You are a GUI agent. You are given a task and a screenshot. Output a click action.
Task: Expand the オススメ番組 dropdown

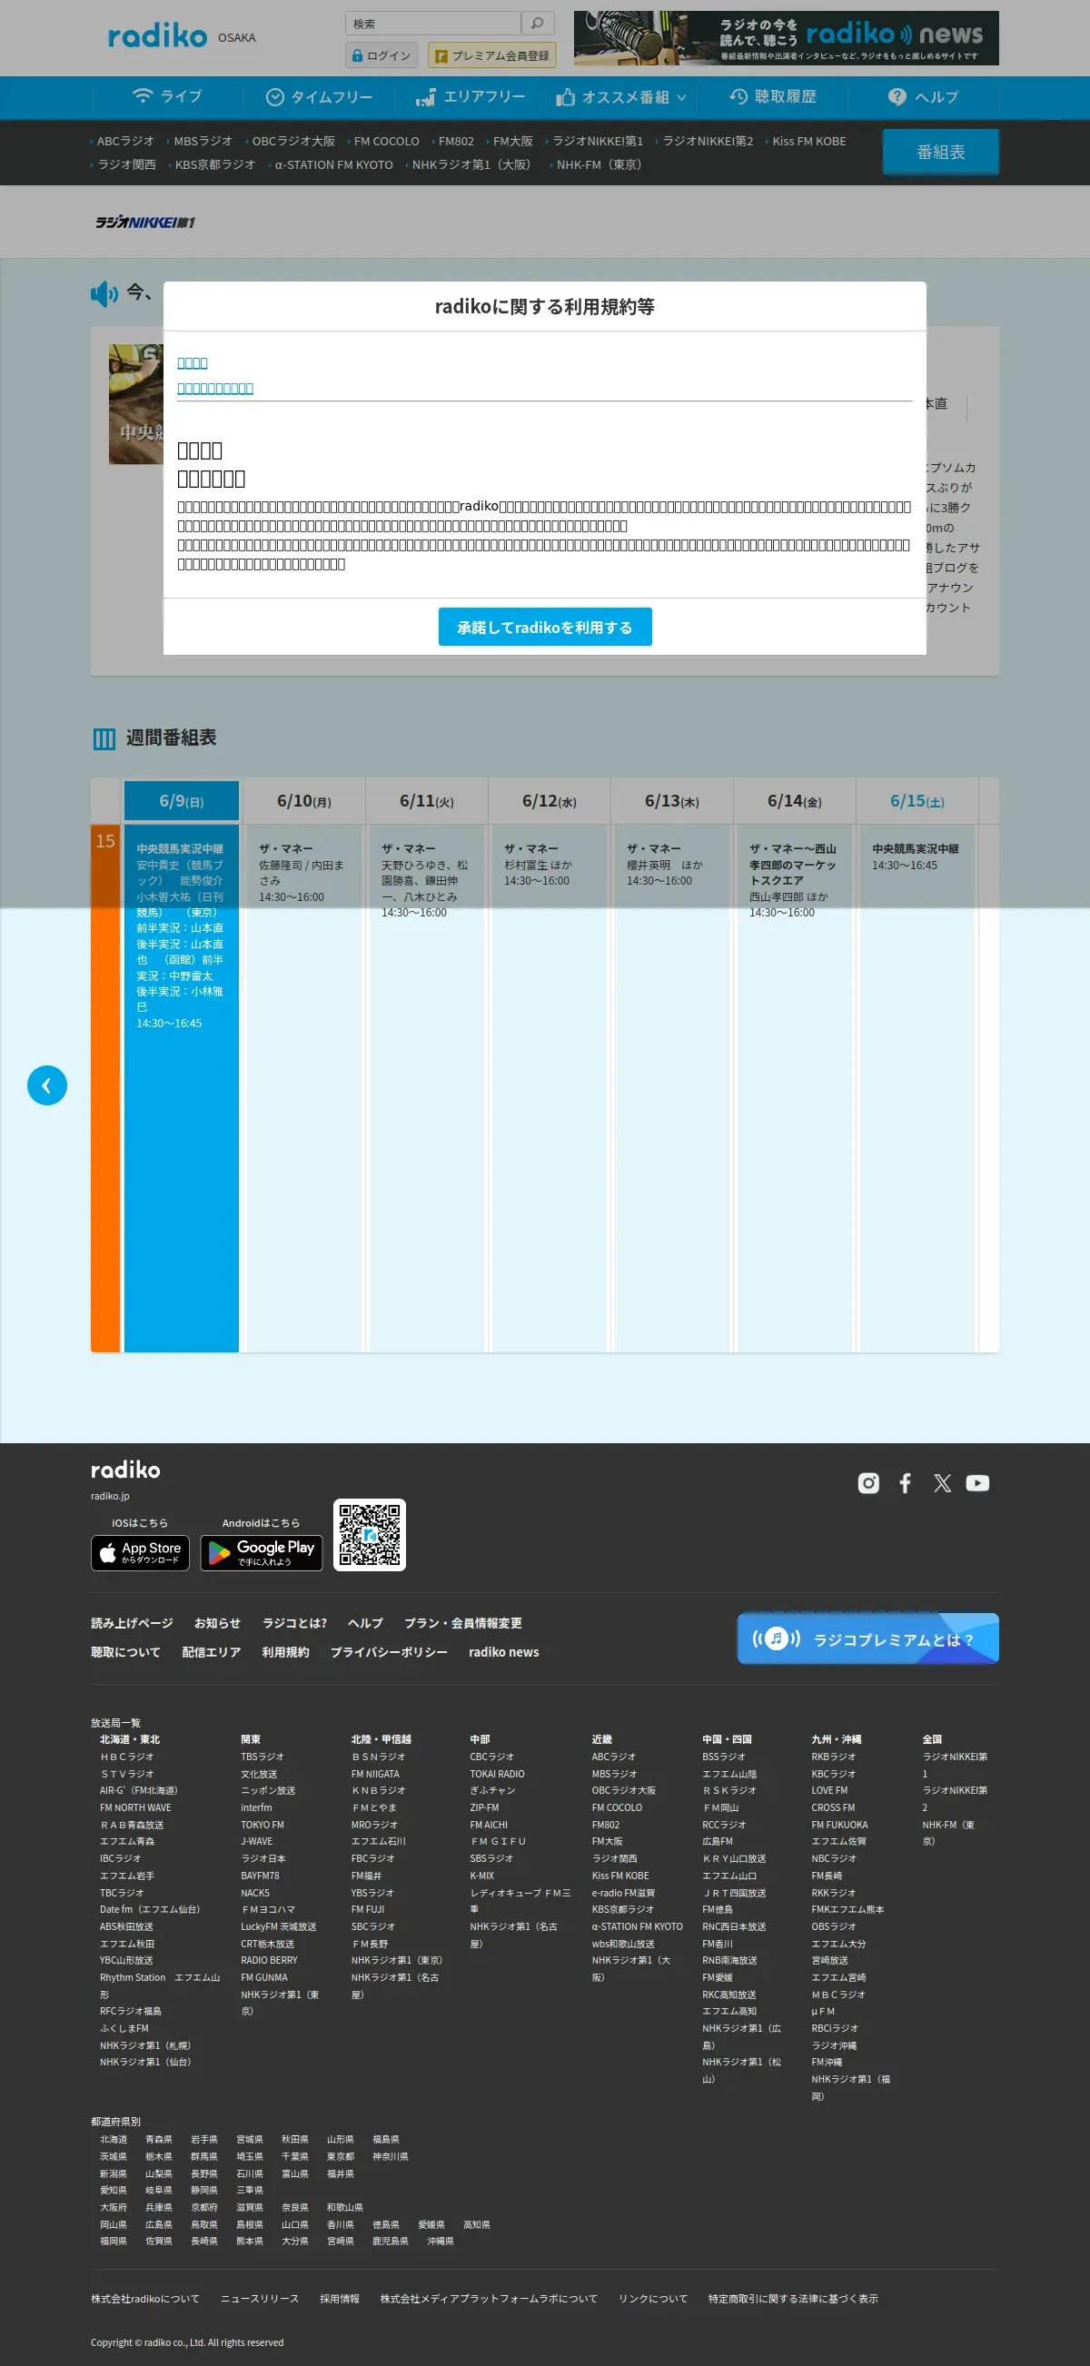click(x=620, y=96)
